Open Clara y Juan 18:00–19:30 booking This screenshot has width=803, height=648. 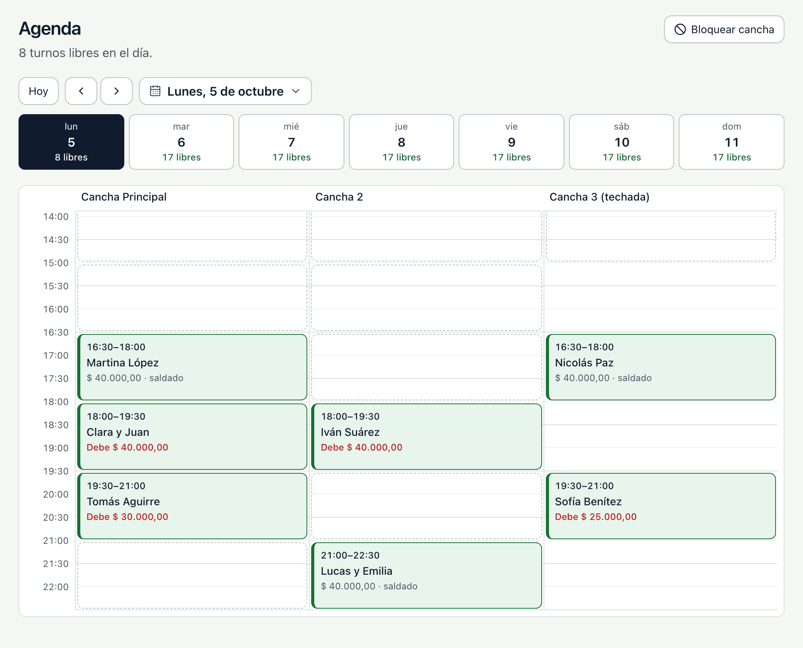click(x=192, y=437)
